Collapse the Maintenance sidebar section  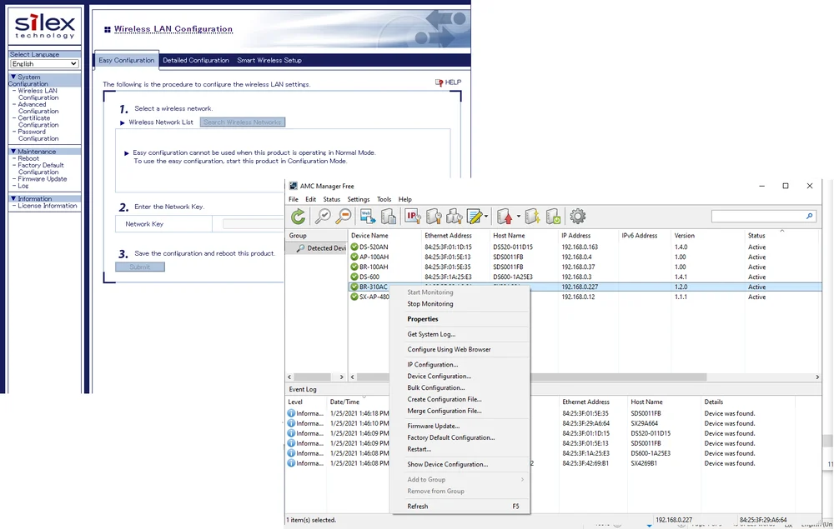point(13,152)
